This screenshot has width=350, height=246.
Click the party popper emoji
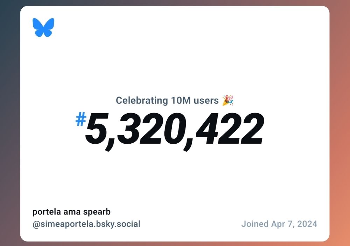[x=228, y=101]
